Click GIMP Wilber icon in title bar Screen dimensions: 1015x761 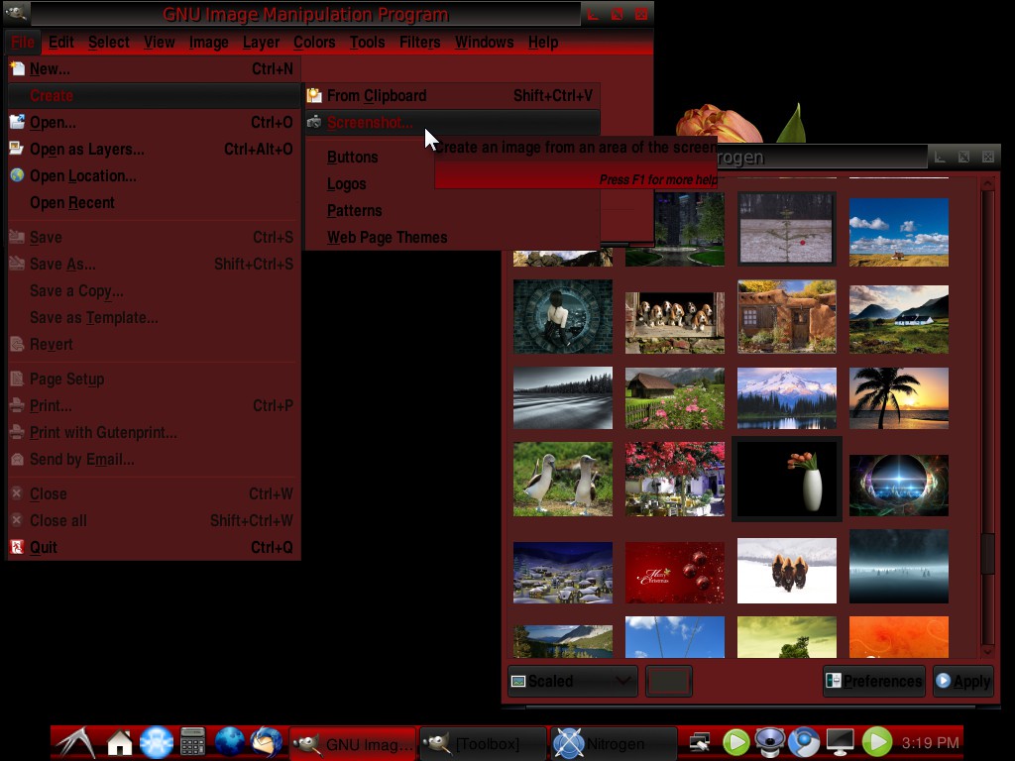[16, 12]
